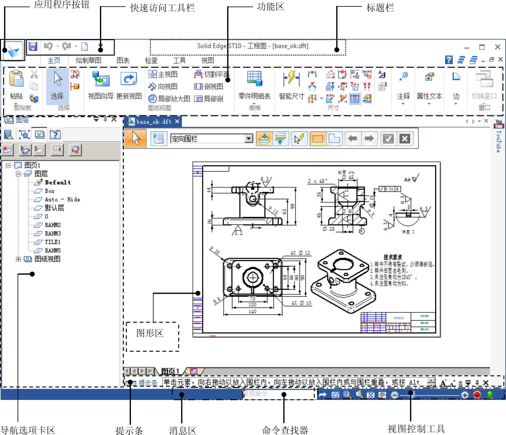The image size is (506, 435).
Task: Create a 局部剖 broken-out section
Action: click(x=209, y=98)
